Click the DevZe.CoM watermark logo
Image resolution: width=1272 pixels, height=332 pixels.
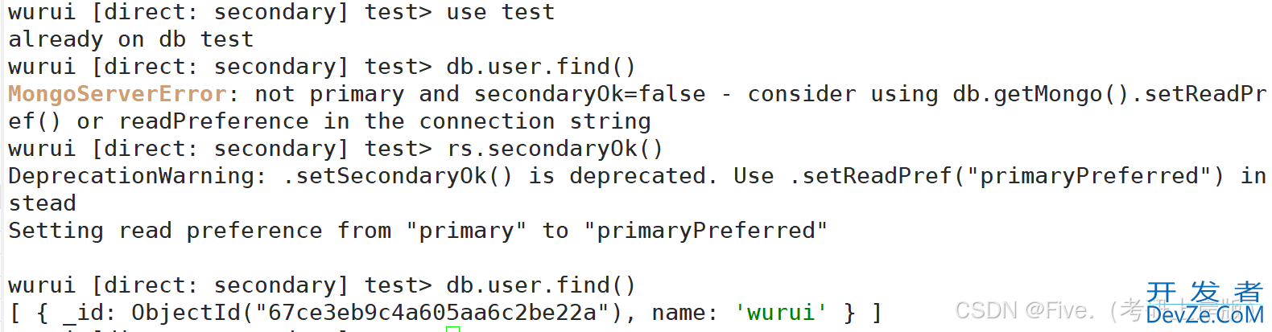point(1204,304)
